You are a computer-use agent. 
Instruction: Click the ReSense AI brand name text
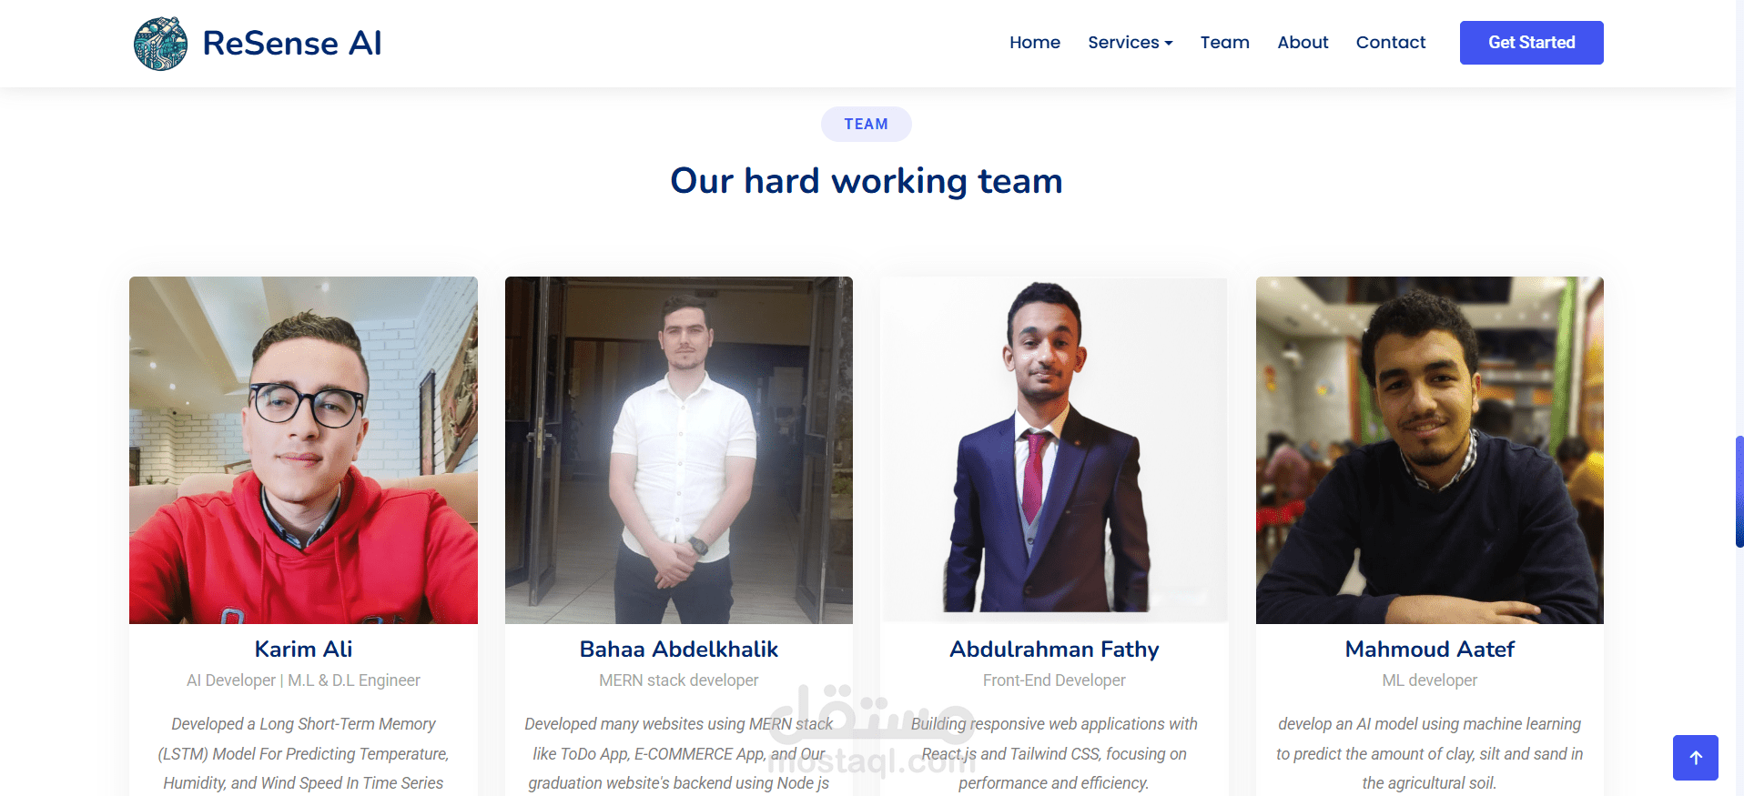pos(292,43)
